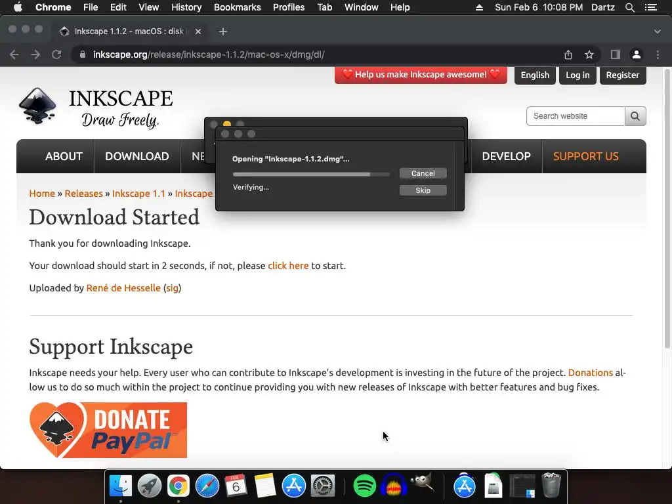The image size is (672, 504).
Task: Open the Chrome profile avatar
Action: click(x=637, y=54)
